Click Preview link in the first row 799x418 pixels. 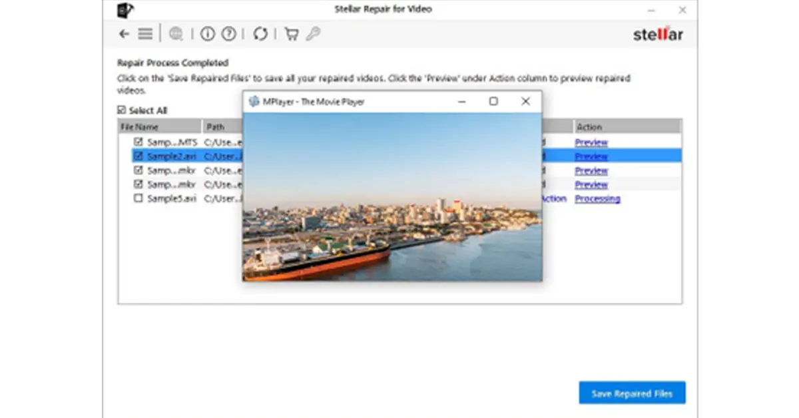591,142
